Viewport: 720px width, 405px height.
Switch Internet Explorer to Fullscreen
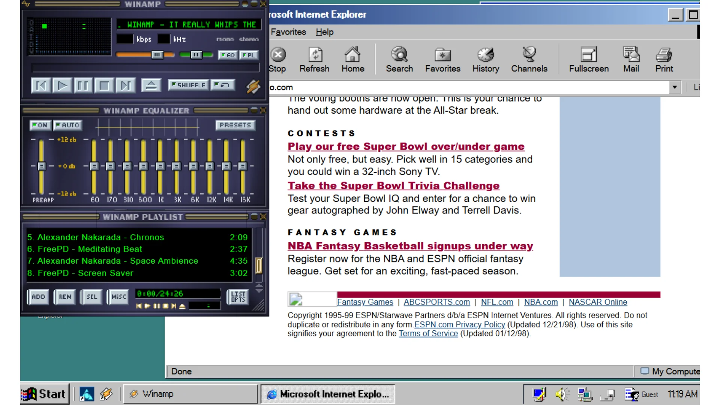tap(589, 60)
